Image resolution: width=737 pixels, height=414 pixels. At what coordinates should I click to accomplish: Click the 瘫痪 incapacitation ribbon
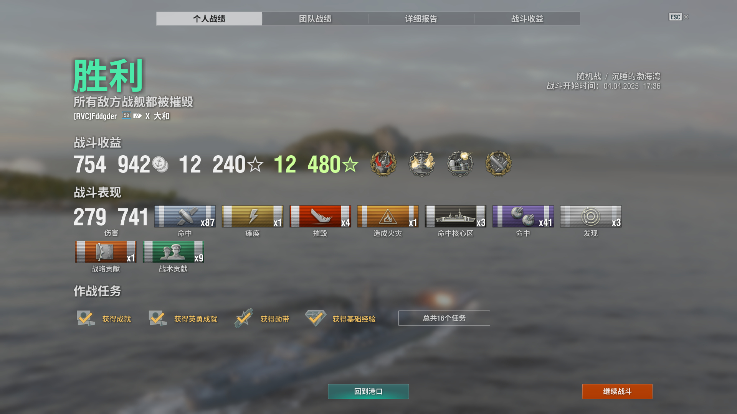[x=253, y=217]
